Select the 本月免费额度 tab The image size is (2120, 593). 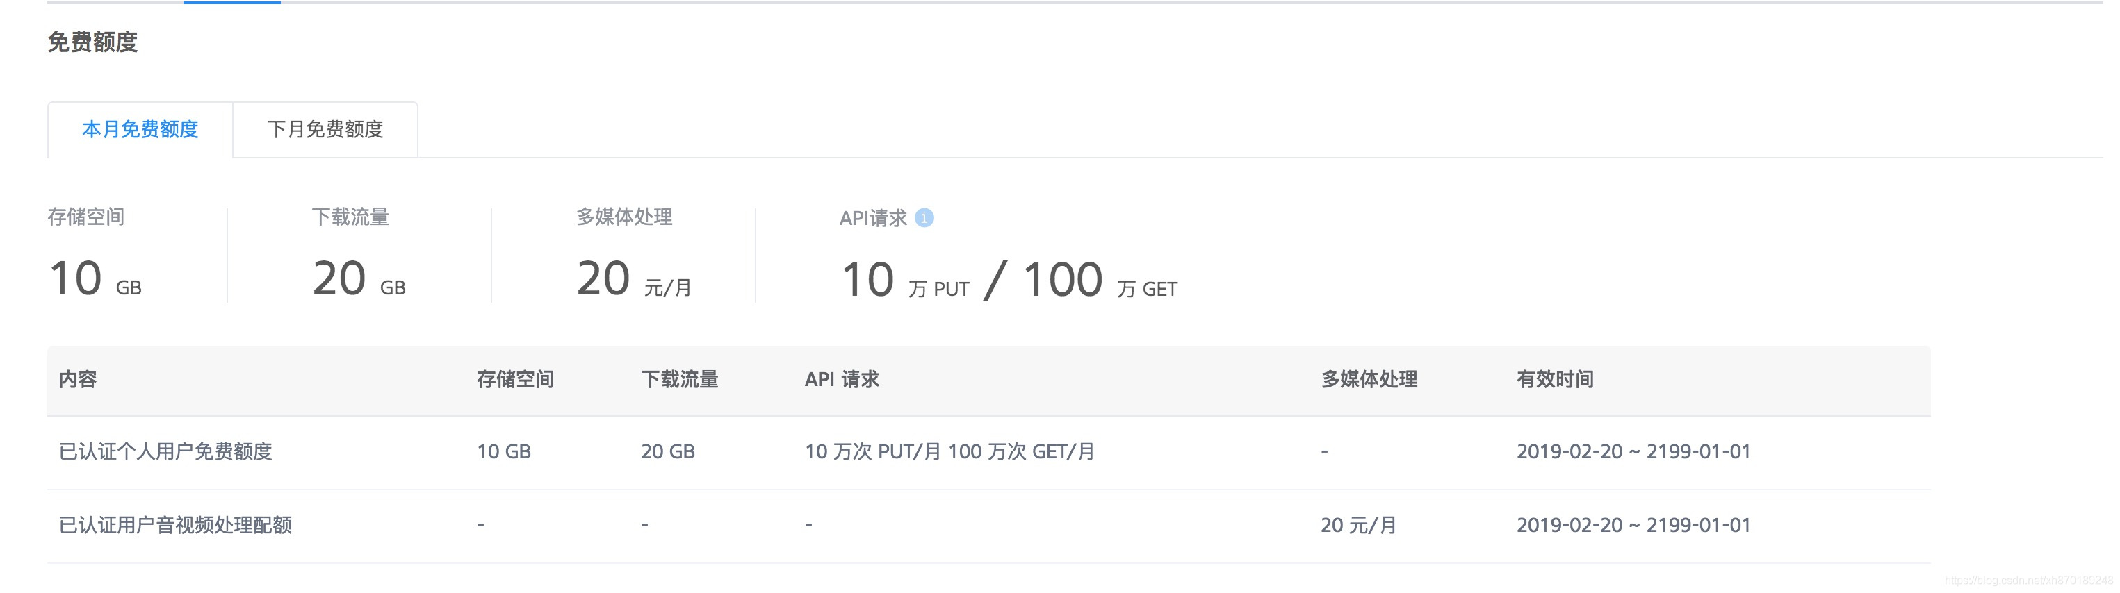[x=140, y=129]
